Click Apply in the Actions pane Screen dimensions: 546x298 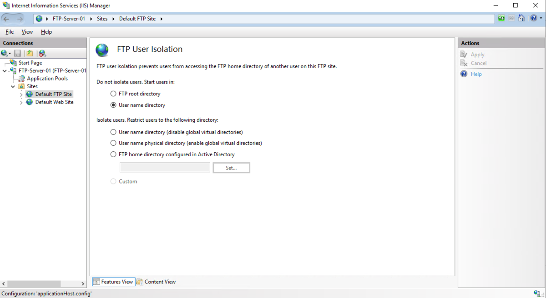[477, 55]
